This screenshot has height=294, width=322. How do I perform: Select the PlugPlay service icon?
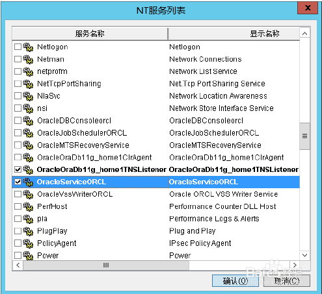[x=28, y=231]
